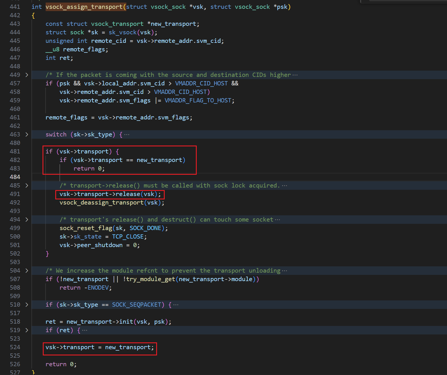Click ellipsis after the switch statement brace
Image resolution: width=447 pixels, height=375 pixels.
[127, 135]
